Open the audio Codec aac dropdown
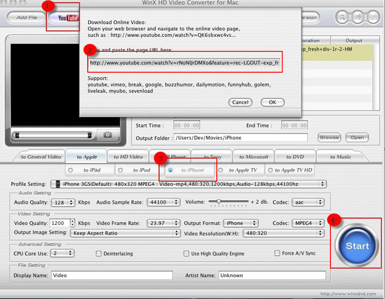 coord(308,202)
